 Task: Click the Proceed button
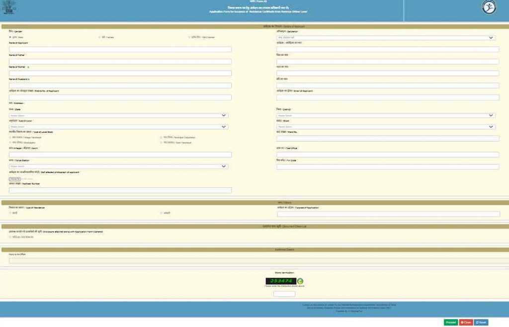coord(450,322)
